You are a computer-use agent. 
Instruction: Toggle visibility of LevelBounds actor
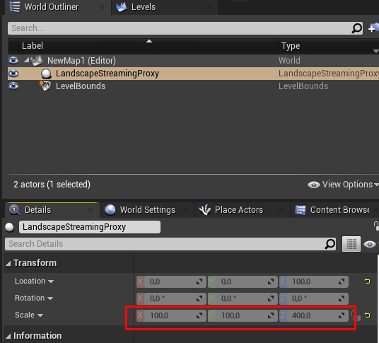(x=13, y=86)
